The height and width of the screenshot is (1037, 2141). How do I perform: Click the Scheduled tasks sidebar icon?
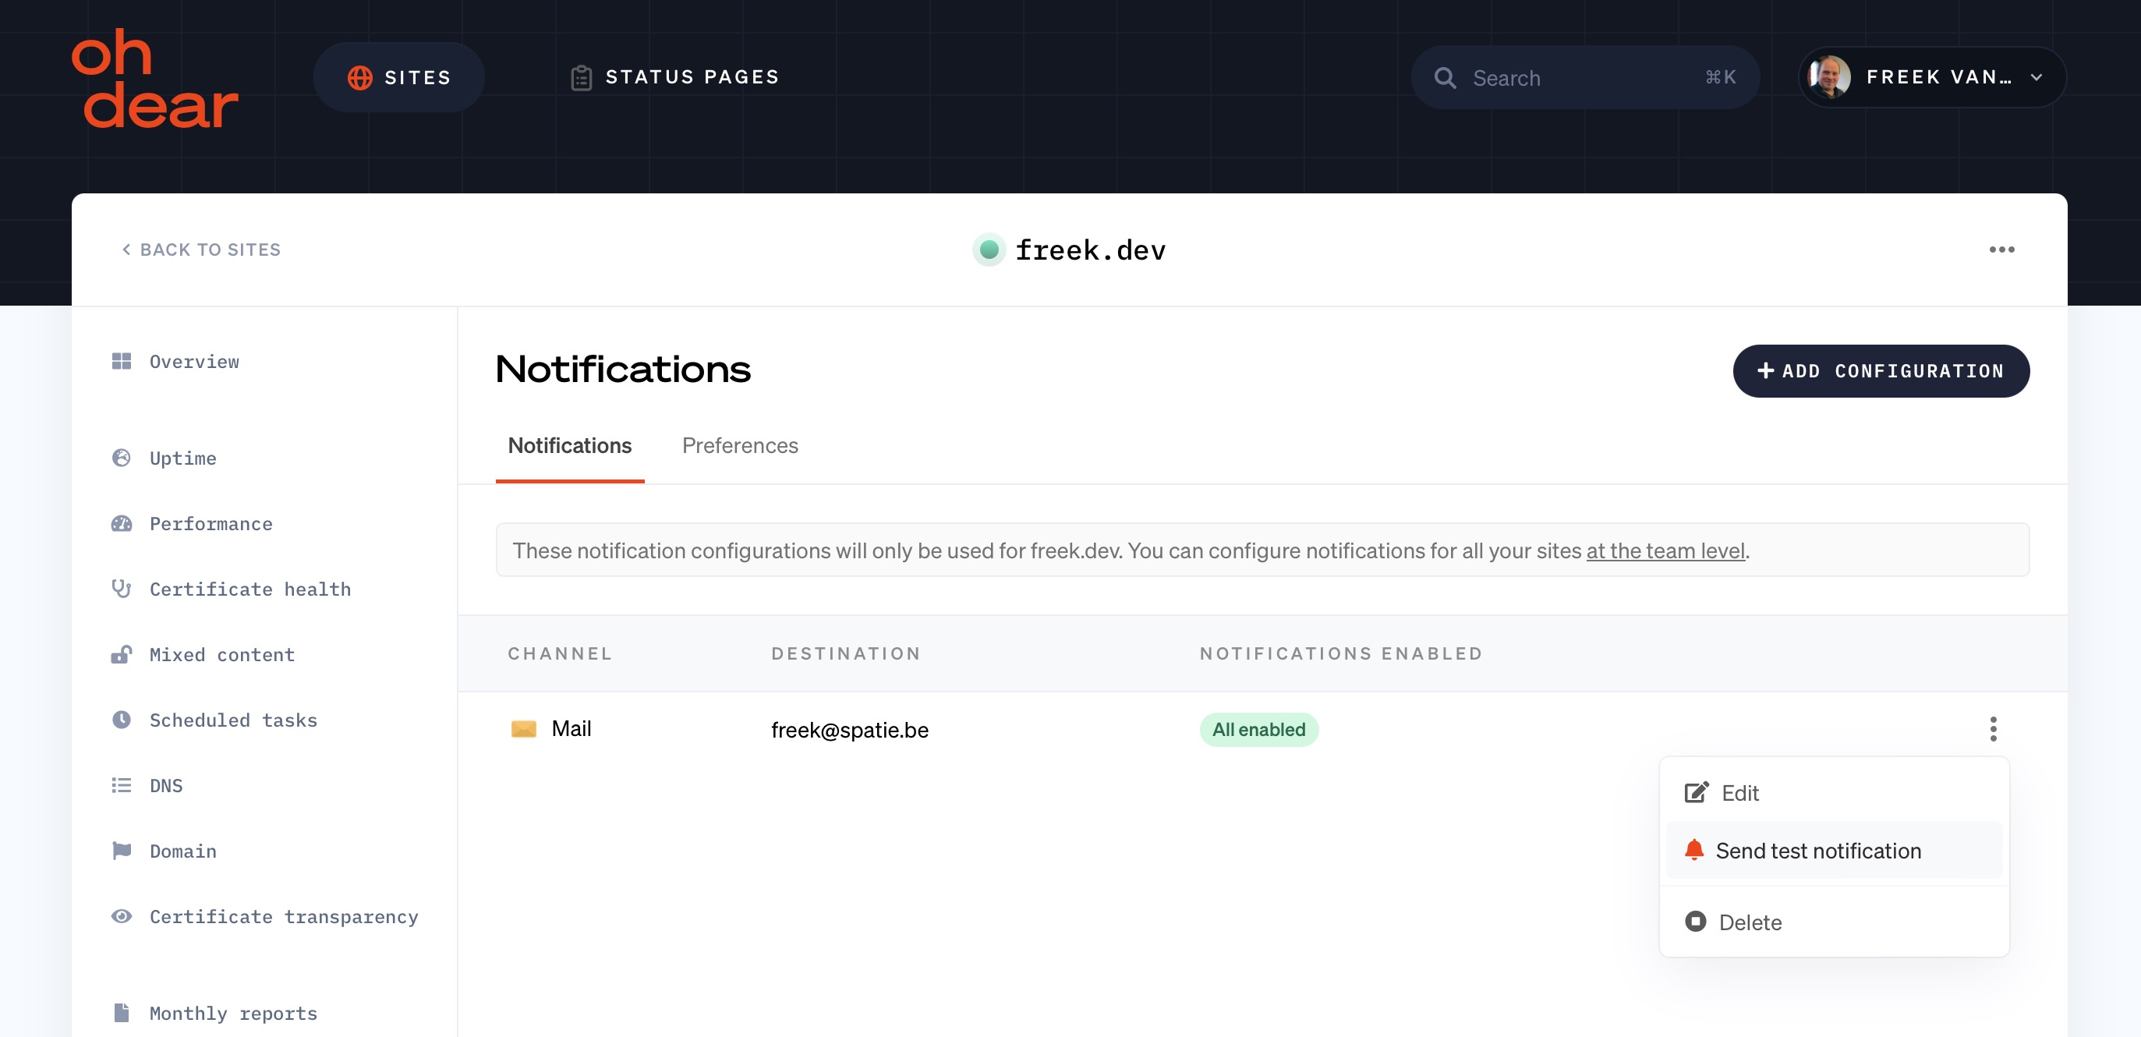coord(122,719)
